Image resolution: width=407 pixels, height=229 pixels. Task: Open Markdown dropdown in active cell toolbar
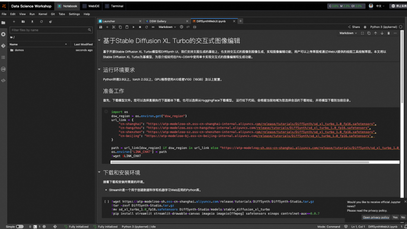click(x=348, y=33)
